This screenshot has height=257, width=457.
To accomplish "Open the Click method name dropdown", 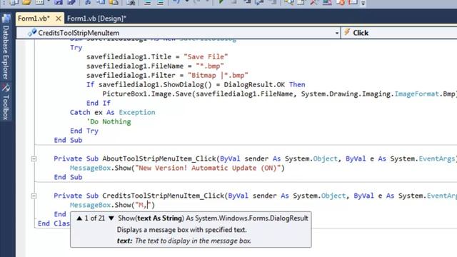I will [x=399, y=33].
